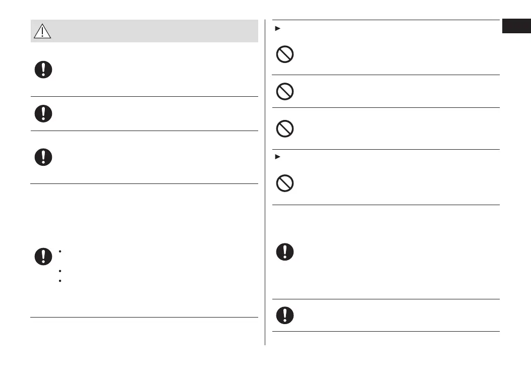Click the upper exclamation icon in right column
Image resolution: width=531 pixels, height=377 pixels.
285,252
